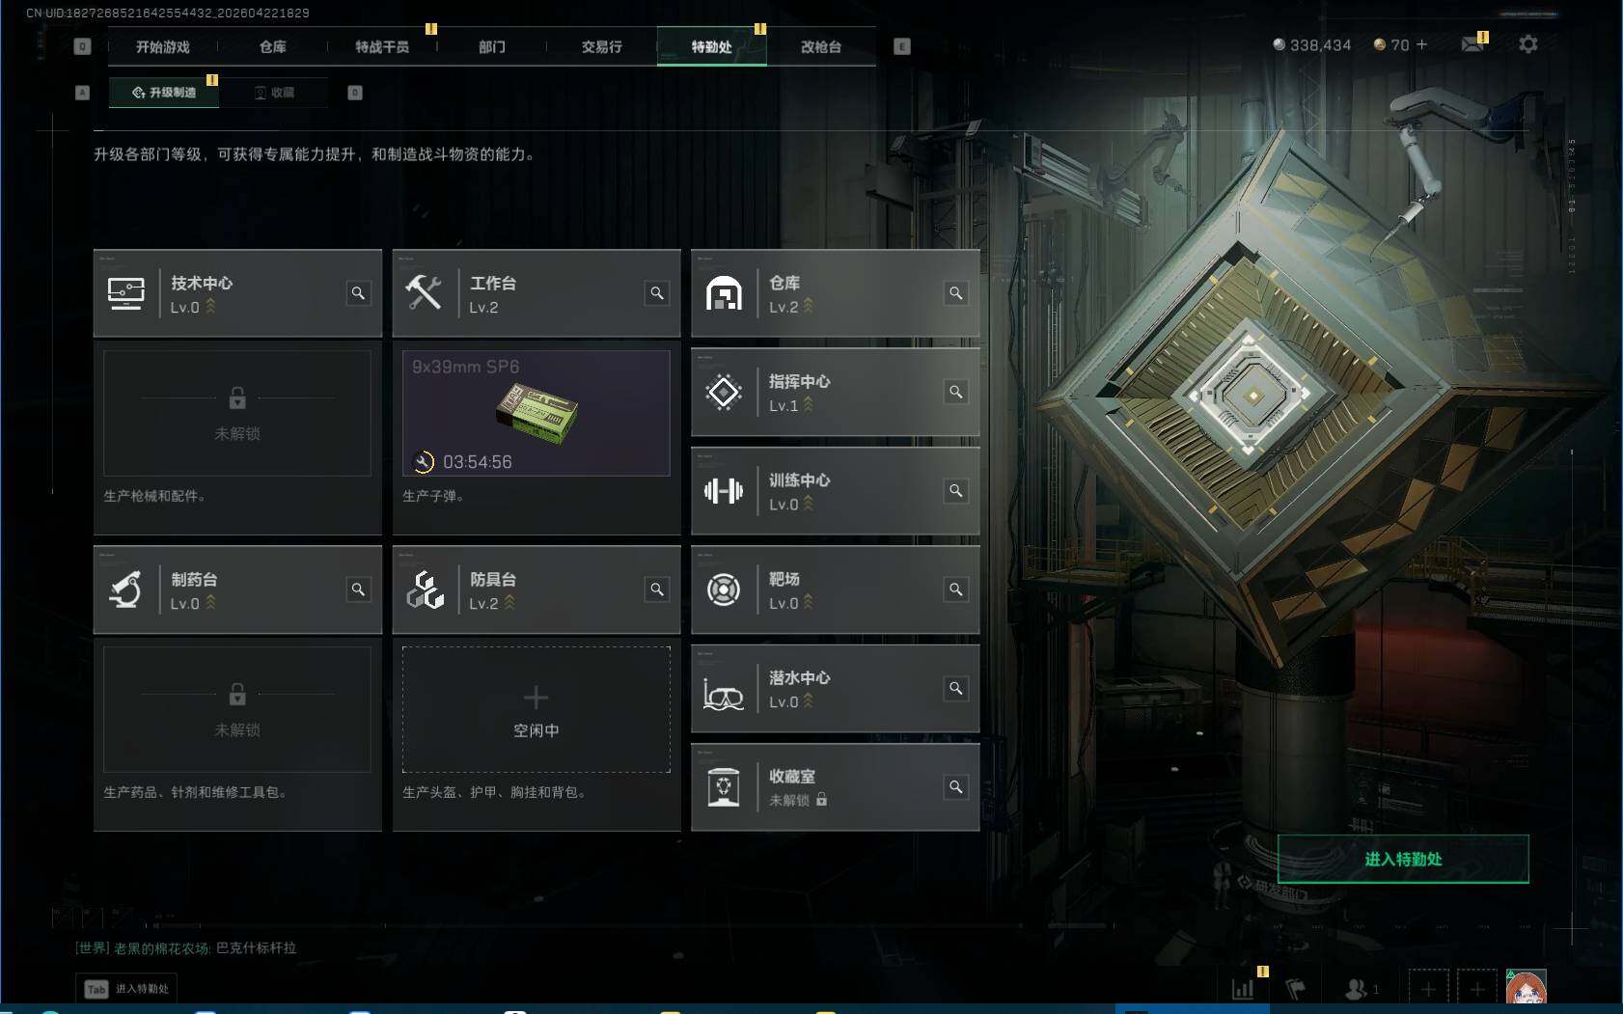
Task: Click player avatar in bottom corner
Action: [1526, 988]
